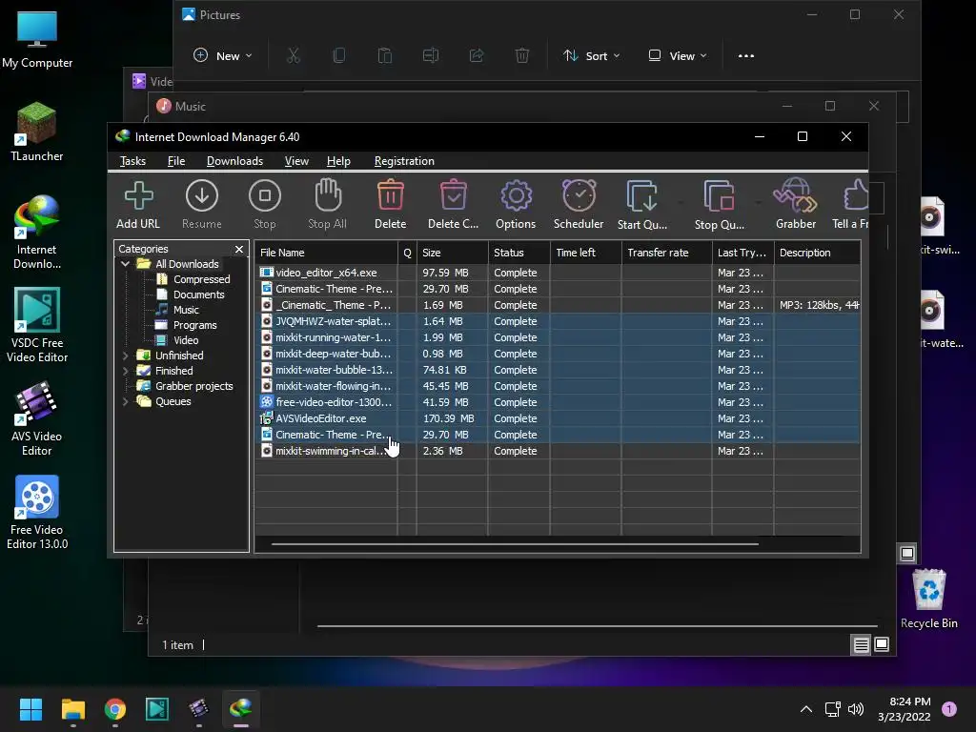Click the See more ellipsis in Pictures window
This screenshot has height=732, width=976.
(x=745, y=56)
